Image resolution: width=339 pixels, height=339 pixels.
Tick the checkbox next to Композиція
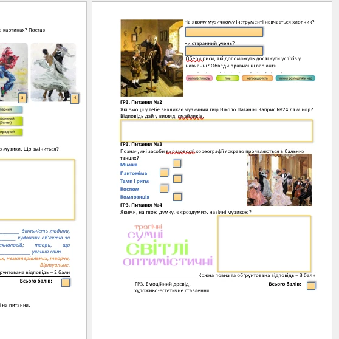[177, 197]
